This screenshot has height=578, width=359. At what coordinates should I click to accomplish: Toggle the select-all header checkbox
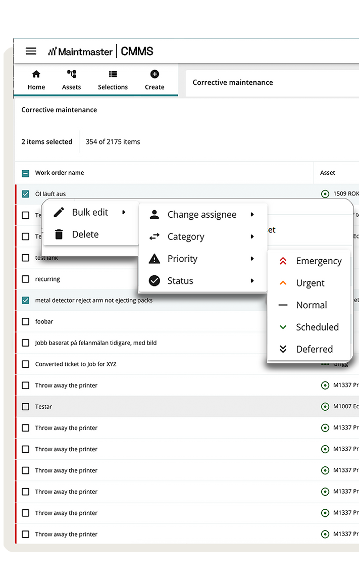[x=26, y=173]
